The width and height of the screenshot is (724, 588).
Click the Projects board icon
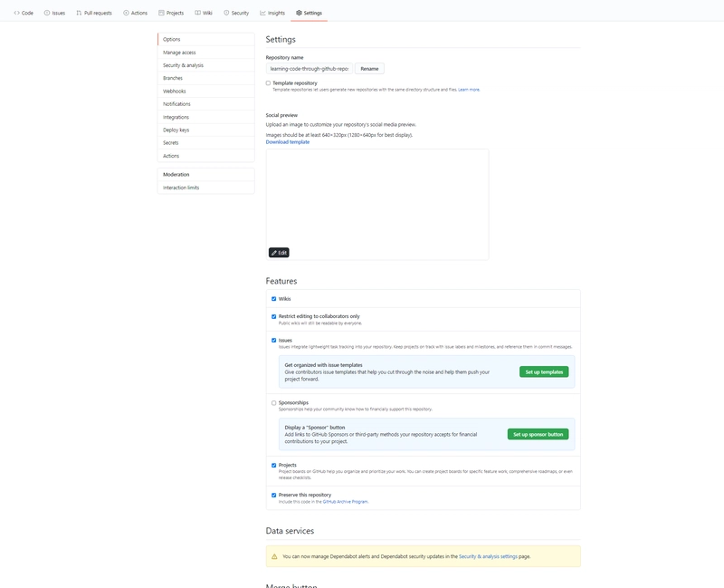[161, 13]
